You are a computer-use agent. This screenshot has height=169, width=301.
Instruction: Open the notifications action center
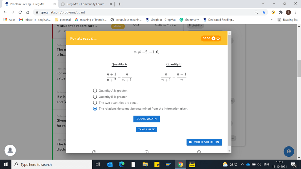pos(294,164)
